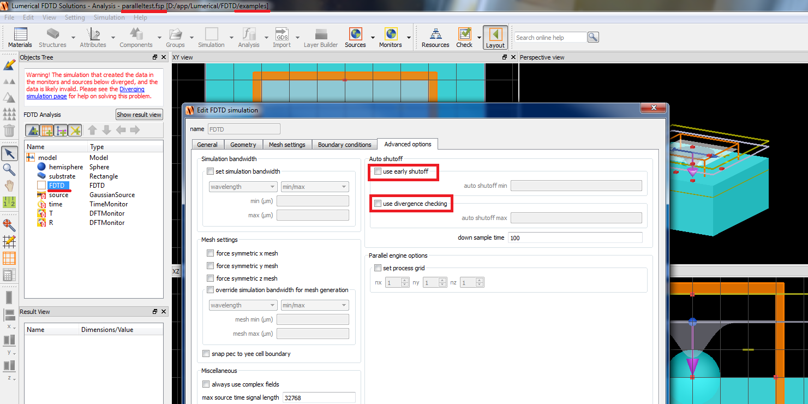Screen dimensions: 808x404
Task: Click the Check icon in toolbar
Action: tap(464, 34)
